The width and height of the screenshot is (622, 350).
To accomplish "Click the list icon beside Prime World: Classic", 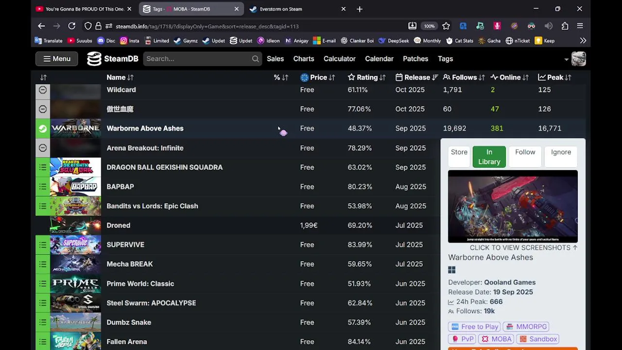I will [43, 283].
